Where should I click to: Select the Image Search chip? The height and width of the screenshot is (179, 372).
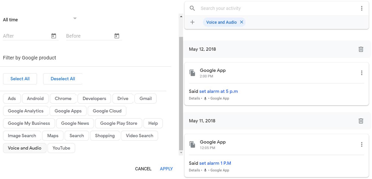[22, 136]
